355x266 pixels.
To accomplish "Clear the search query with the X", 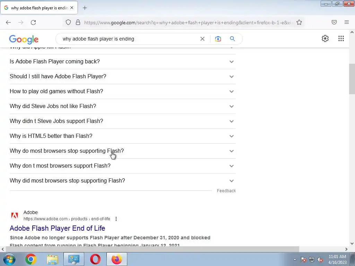I will coord(202,39).
